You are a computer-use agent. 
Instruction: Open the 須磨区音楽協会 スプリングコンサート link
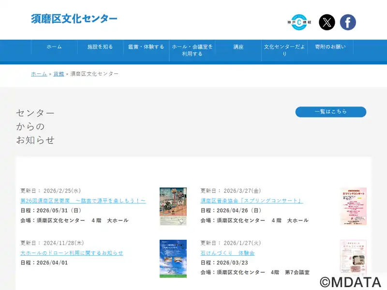[252, 201]
